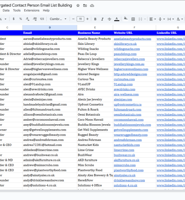Open the fill color picker
Image resolution: width=185 pixels, height=200 pixels.
point(126,19)
